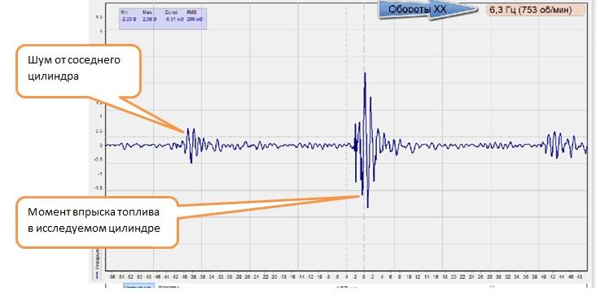
Task: Toggle the small checkbox below the time axis
Action: [493, 287]
